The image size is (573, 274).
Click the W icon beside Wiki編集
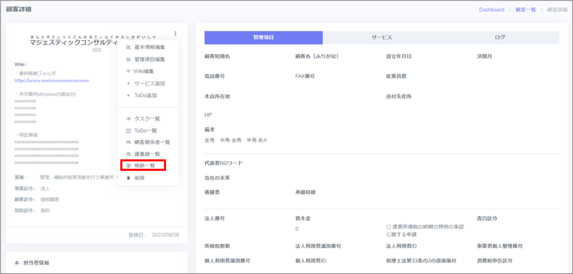[129, 71]
